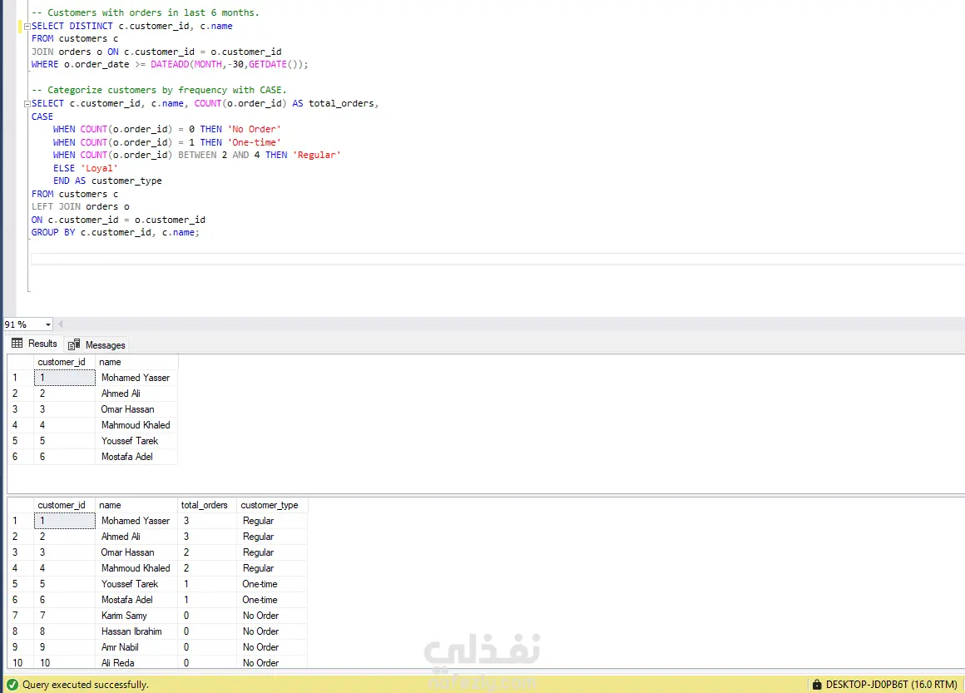
Task: Click customer_id cell 10 in second grid
Action: pyautogui.click(x=65, y=663)
